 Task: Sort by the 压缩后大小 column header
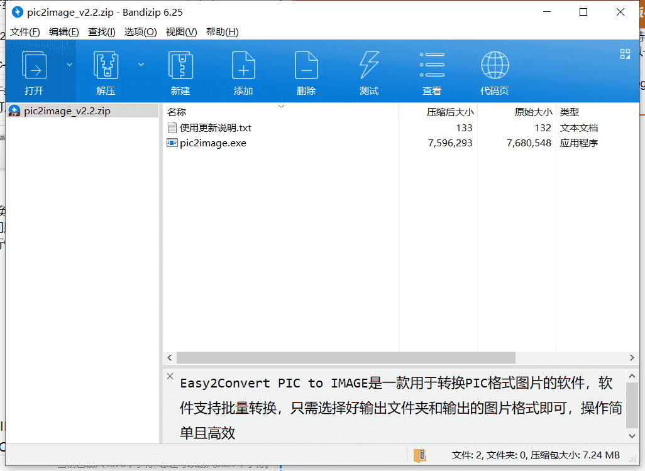[438, 112]
